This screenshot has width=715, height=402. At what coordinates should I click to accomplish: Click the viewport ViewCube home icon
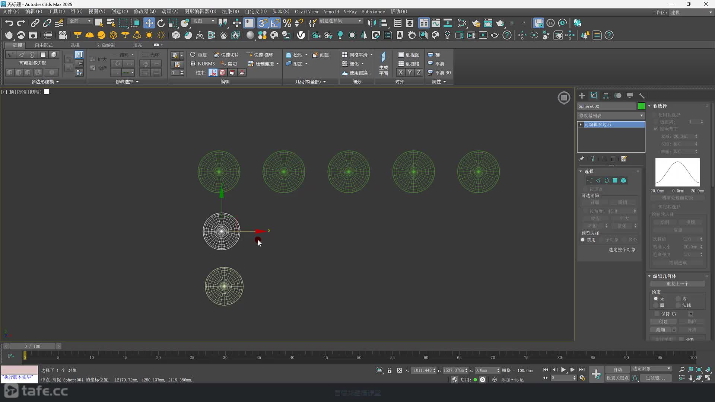click(564, 98)
